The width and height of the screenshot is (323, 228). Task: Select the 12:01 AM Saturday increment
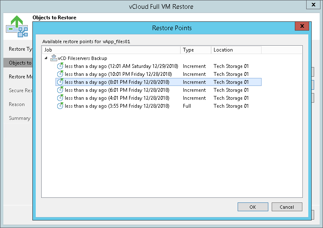click(122, 66)
